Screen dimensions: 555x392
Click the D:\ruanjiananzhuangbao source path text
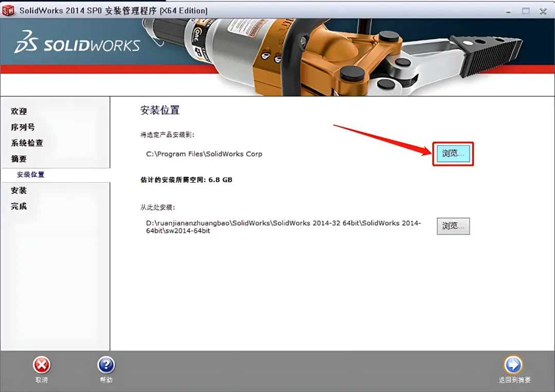[284, 227]
